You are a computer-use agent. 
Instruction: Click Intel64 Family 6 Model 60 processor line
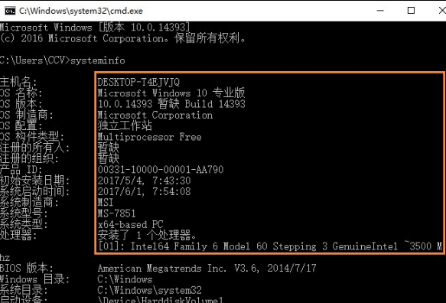pyautogui.click(x=270, y=246)
